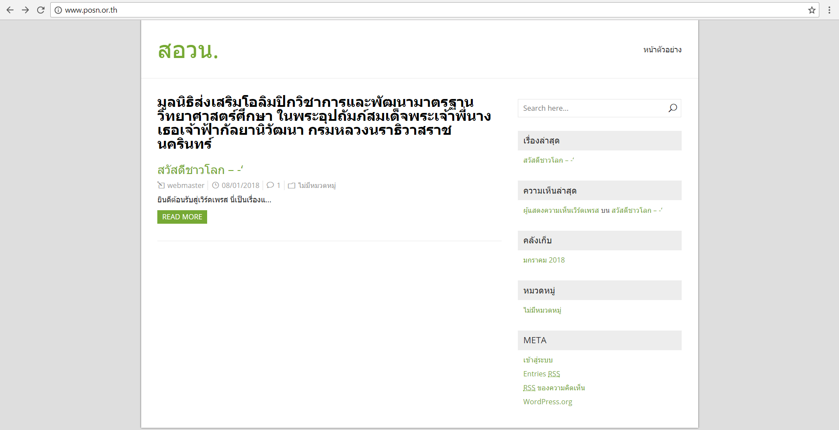The height and width of the screenshot is (430, 839).
Task: Open commented post link in ความเห็นล่าสุด
Action: pyautogui.click(x=637, y=210)
